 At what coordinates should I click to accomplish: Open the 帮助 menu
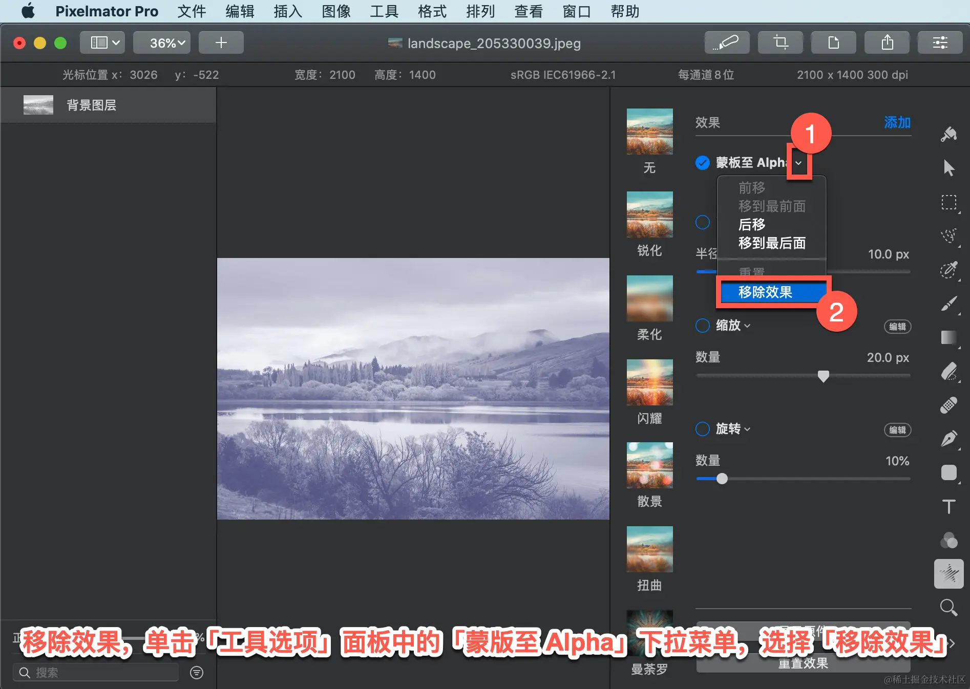625,11
